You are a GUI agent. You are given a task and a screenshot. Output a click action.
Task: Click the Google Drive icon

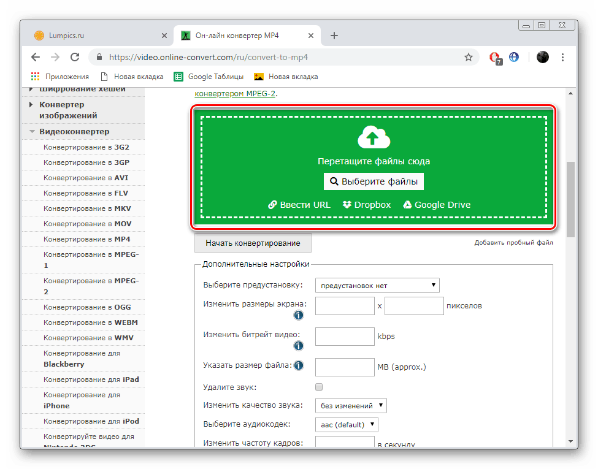pos(407,205)
